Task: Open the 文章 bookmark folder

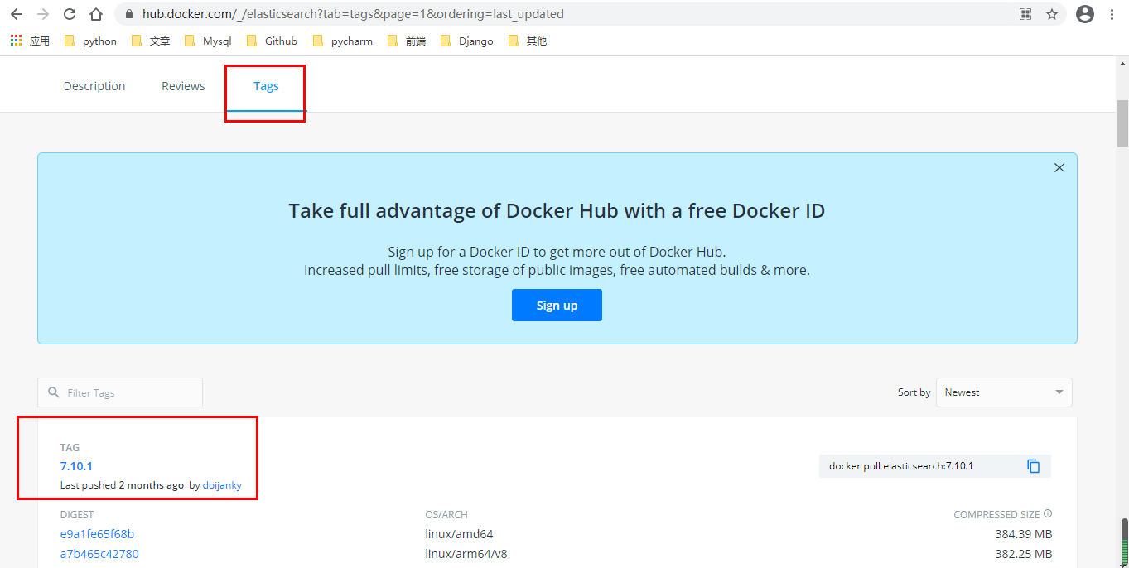Action: [151, 41]
